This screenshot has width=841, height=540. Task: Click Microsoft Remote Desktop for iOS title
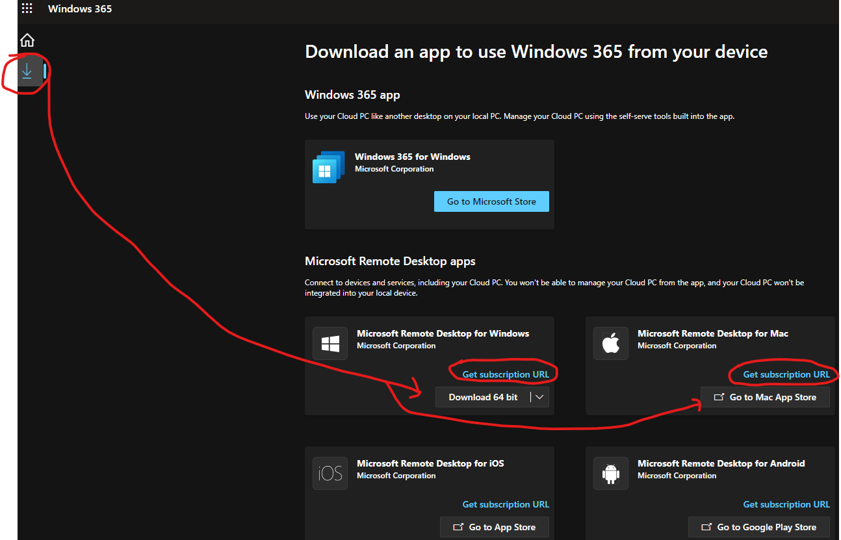tap(430, 463)
